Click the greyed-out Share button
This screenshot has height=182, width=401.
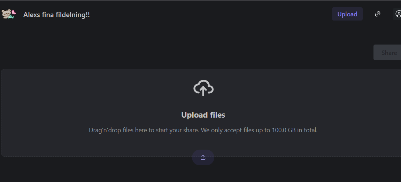point(388,53)
